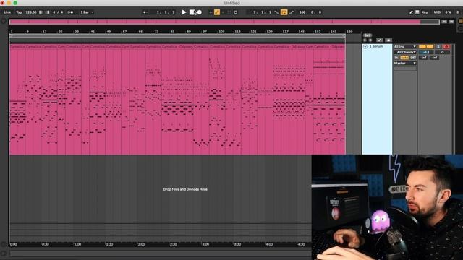Select the 128.00 tempo field
Image resolution: width=463 pixels, height=260 pixels.
(30, 12)
